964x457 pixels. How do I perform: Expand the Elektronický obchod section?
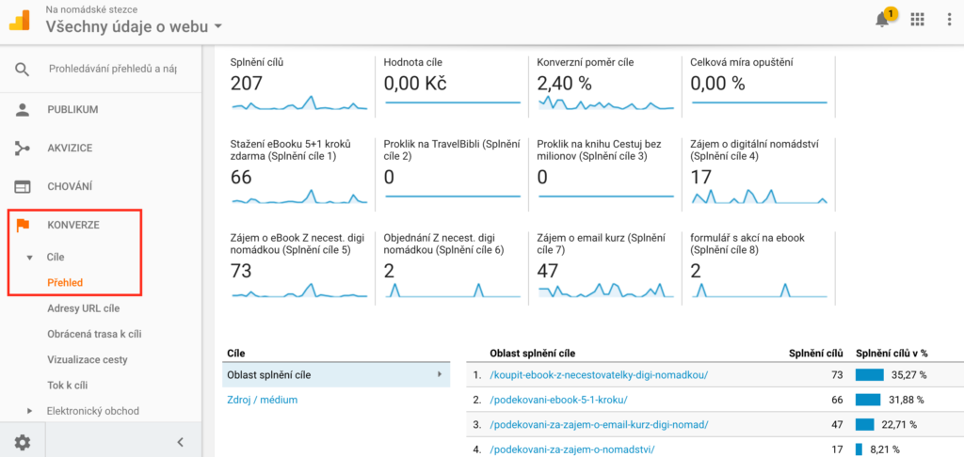click(29, 411)
